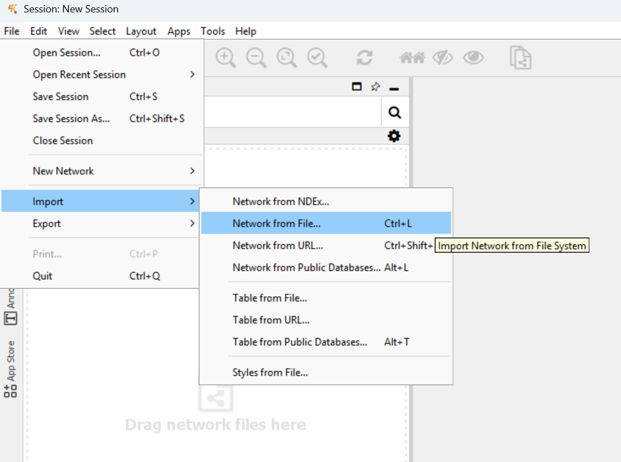
Task: Click the Cytoscape app icon in title bar
Action: pyautogui.click(x=12, y=8)
